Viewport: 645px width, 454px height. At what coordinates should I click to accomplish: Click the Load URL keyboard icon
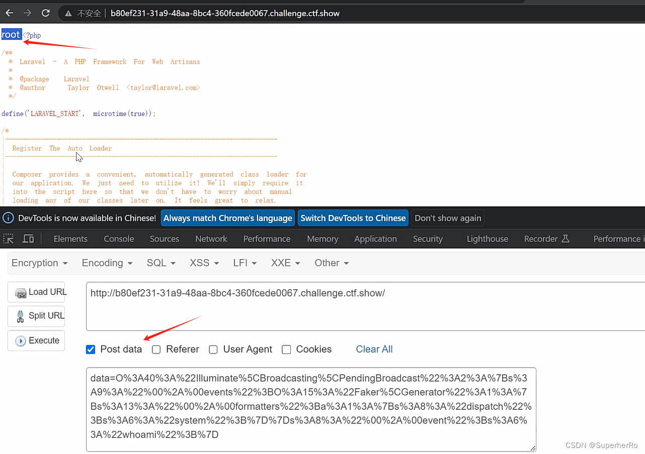[x=20, y=292]
